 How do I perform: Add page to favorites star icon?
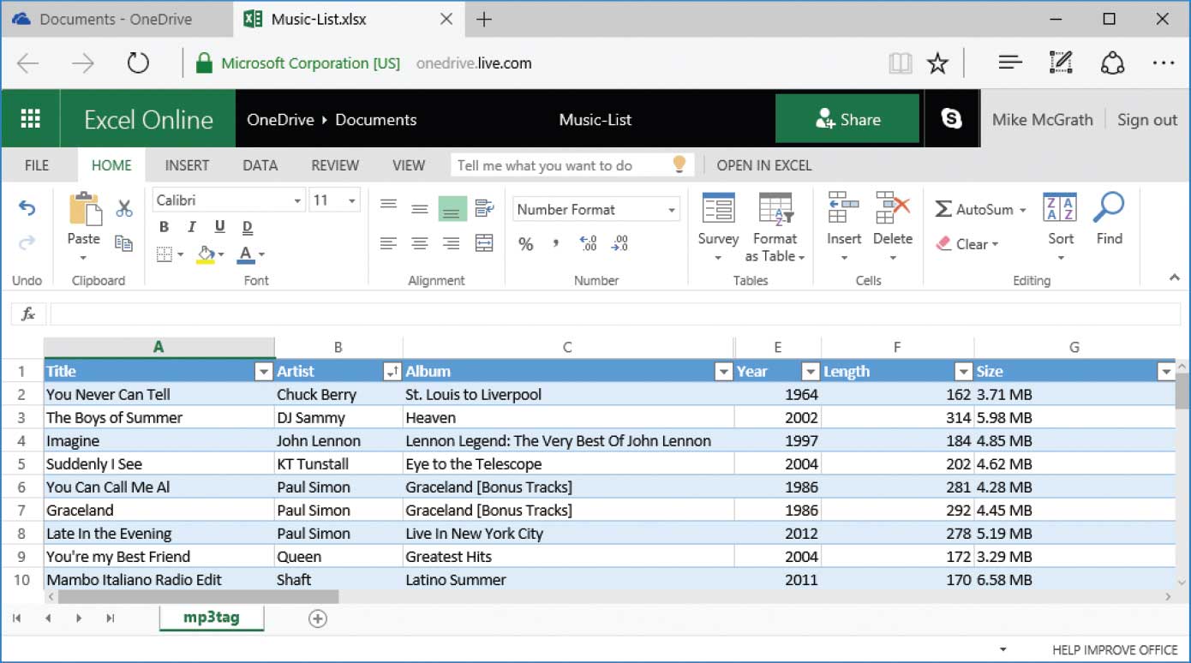pos(938,63)
